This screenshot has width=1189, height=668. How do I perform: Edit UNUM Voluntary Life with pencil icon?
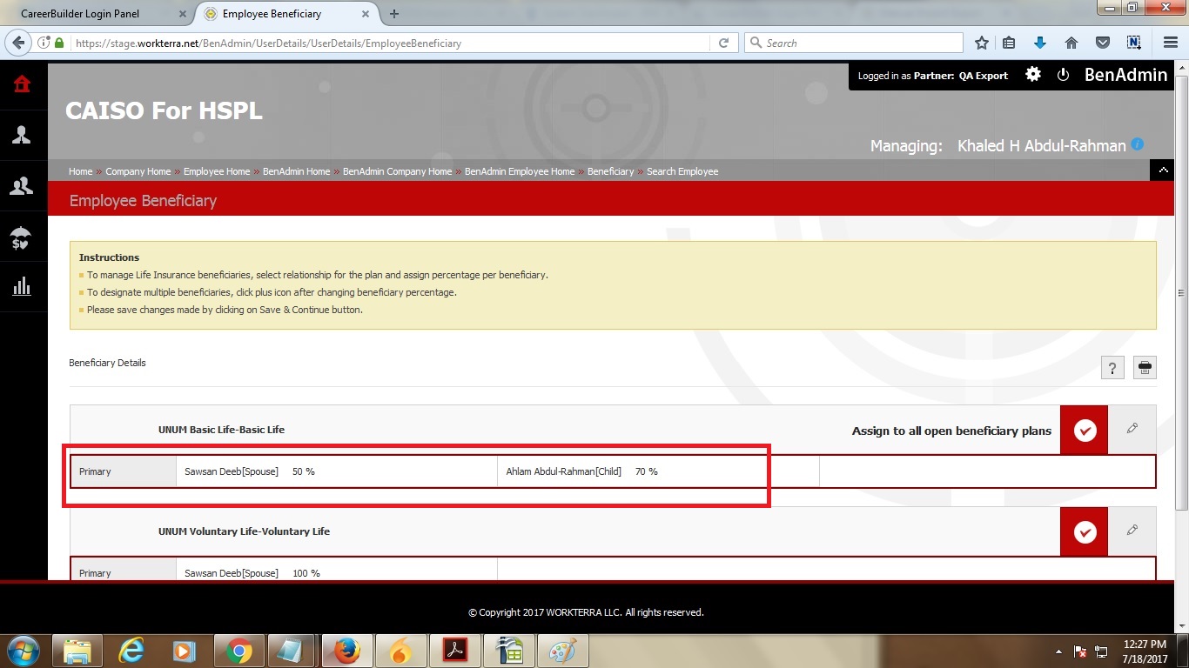tap(1132, 530)
